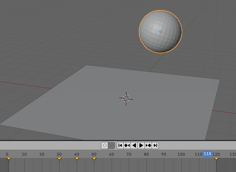236x172 pixels.
Task: Select the keyframe diamond at frame 30
Action: pos(59,159)
